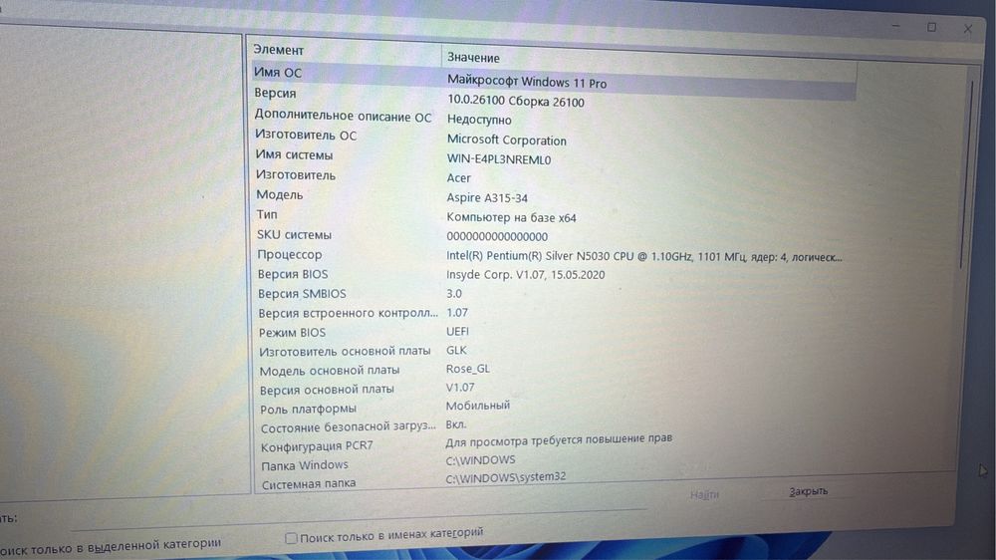Click the value 'Недоступно'

coord(479,120)
